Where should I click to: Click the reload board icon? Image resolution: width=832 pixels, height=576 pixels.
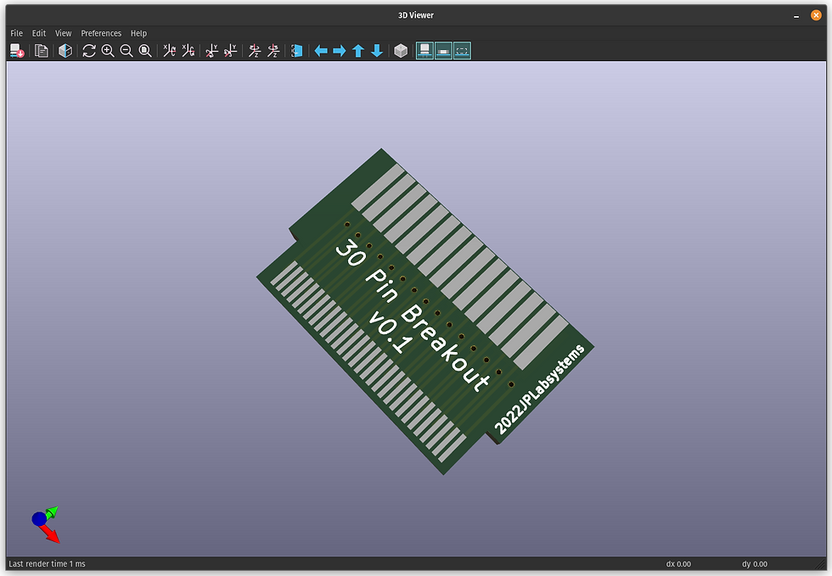click(17, 51)
